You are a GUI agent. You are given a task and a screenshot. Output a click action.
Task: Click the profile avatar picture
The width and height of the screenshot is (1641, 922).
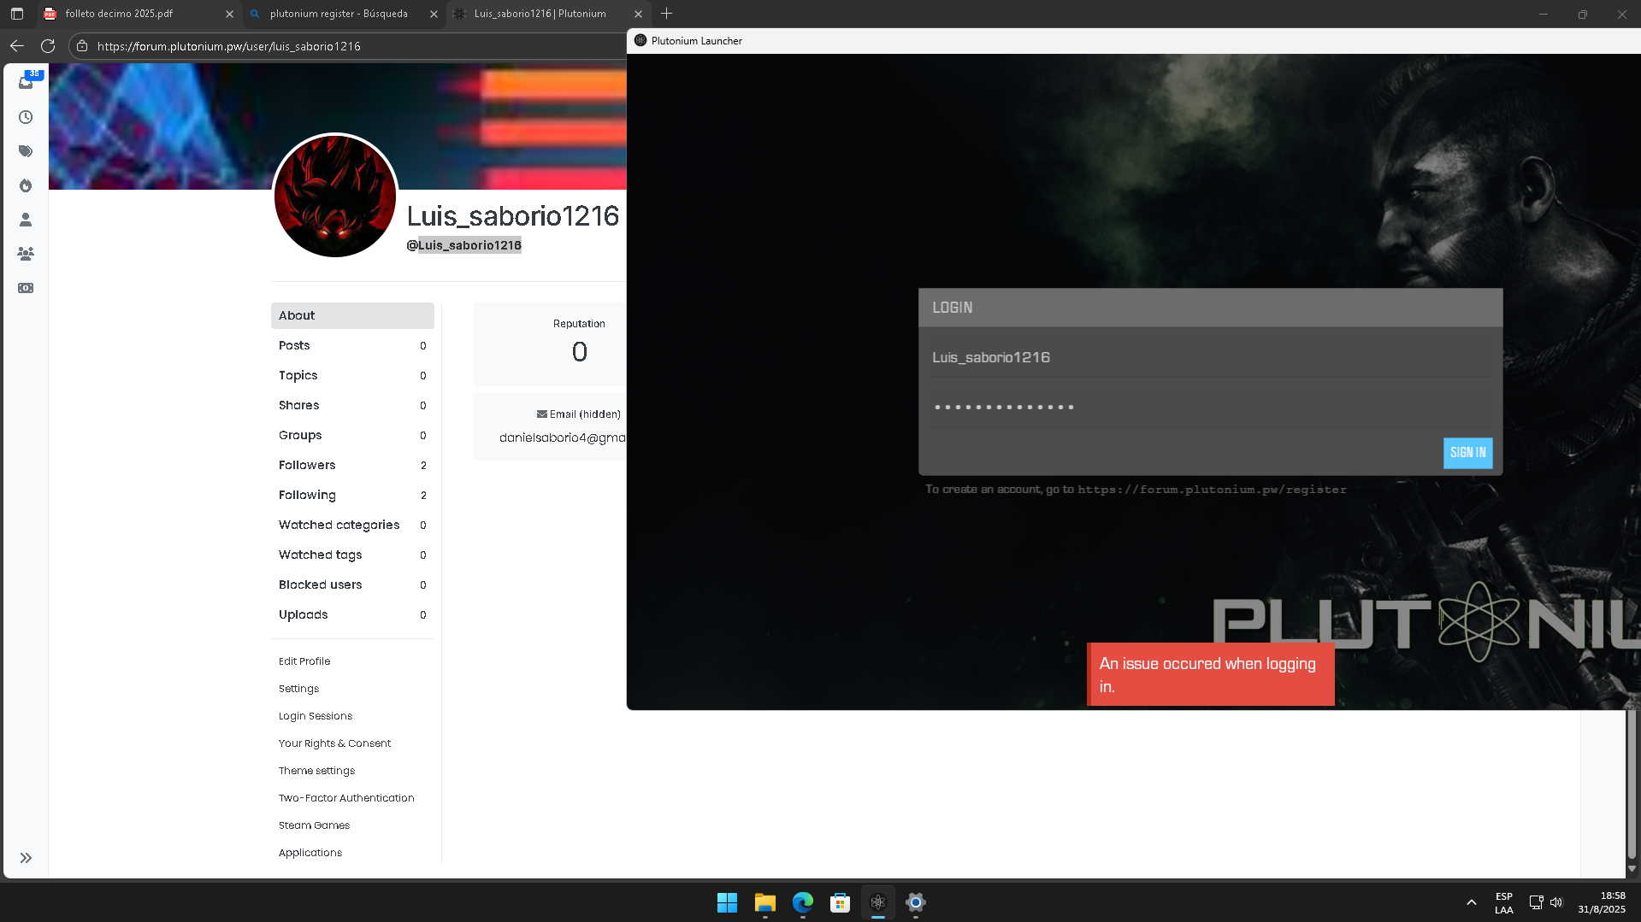pyautogui.click(x=335, y=196)
